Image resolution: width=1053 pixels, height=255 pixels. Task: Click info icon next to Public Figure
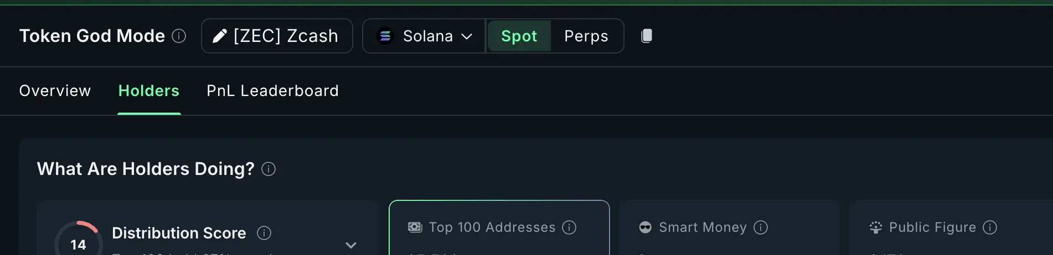pyautogui.click(x=990, y=227)
